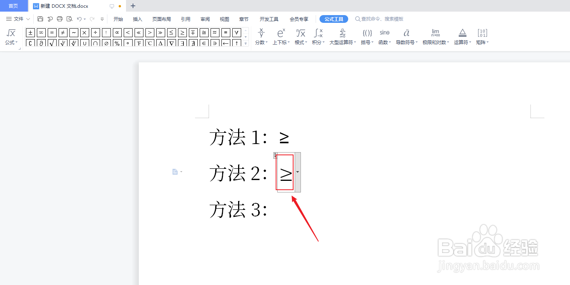Insert the percent (%) symbol
Viewport: 570px width, 285px height.
tap(117, 43)
